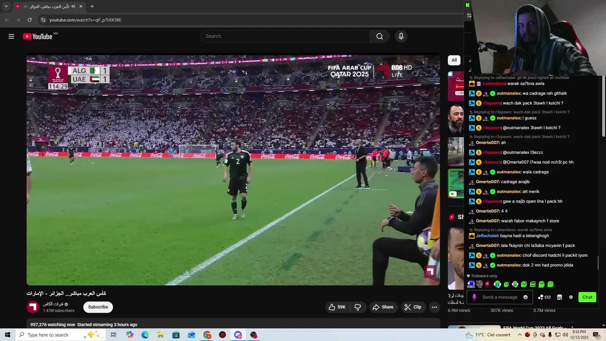This screenshot has height=341, width=606.
Task: Close the YouTube browser tab
Action: click(x=80, y=7)
